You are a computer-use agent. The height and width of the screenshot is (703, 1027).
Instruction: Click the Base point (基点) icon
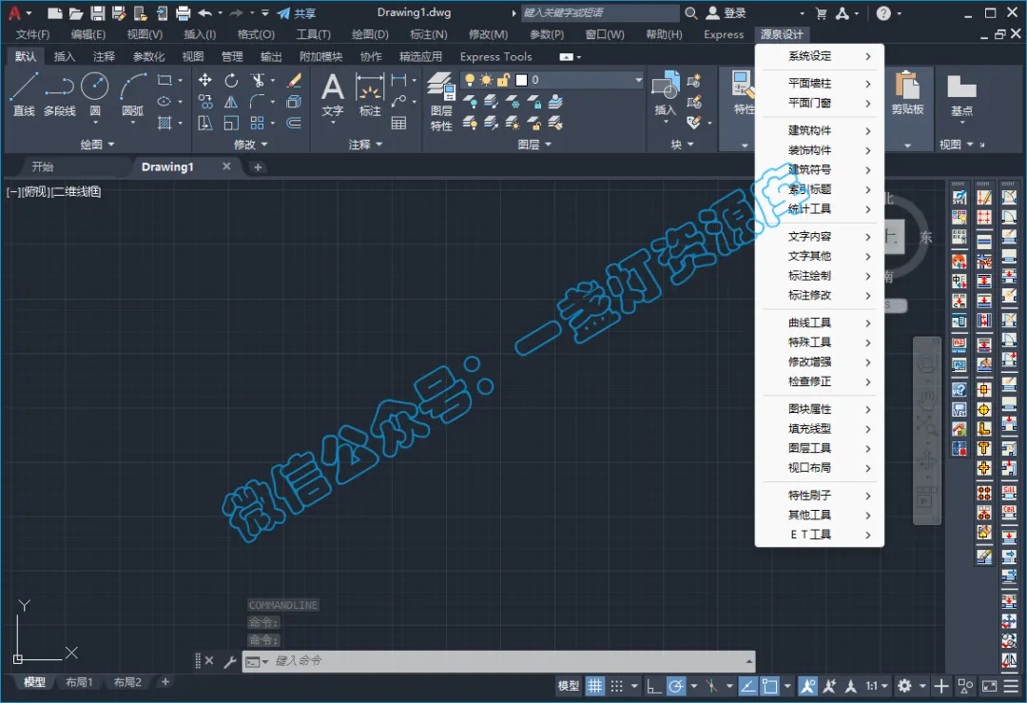click(961, 96)
